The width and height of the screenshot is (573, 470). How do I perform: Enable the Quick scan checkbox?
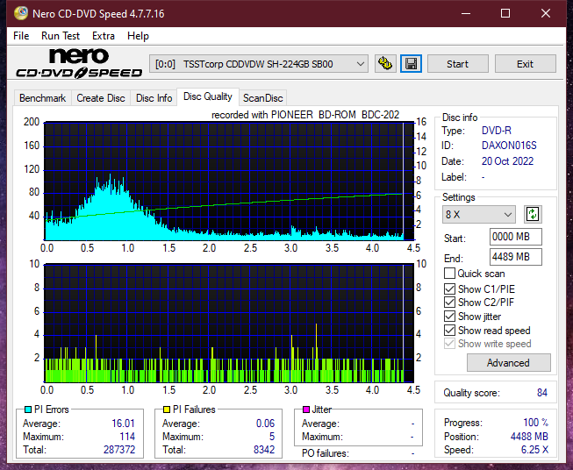coord(449,274)
